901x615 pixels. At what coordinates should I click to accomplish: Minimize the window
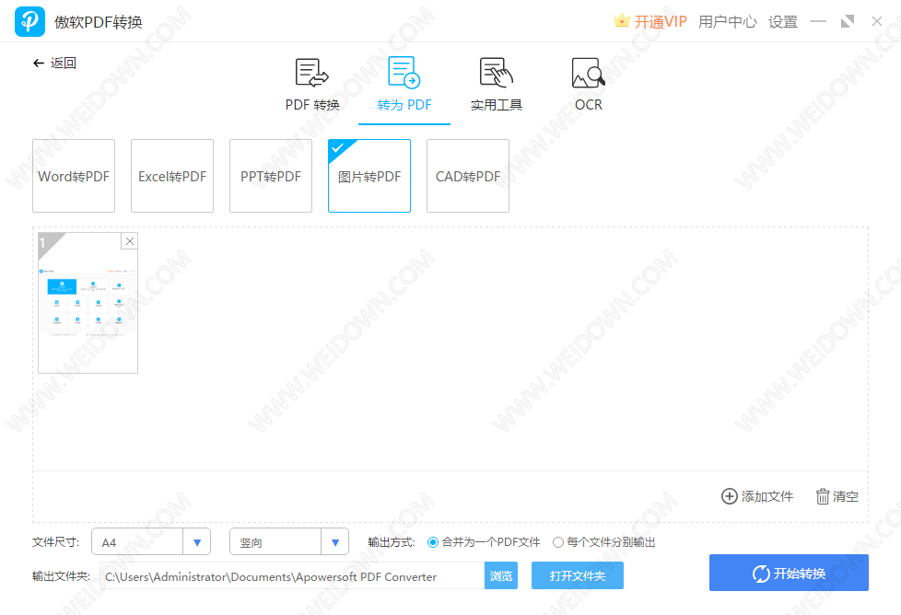(x=818, y=22)
